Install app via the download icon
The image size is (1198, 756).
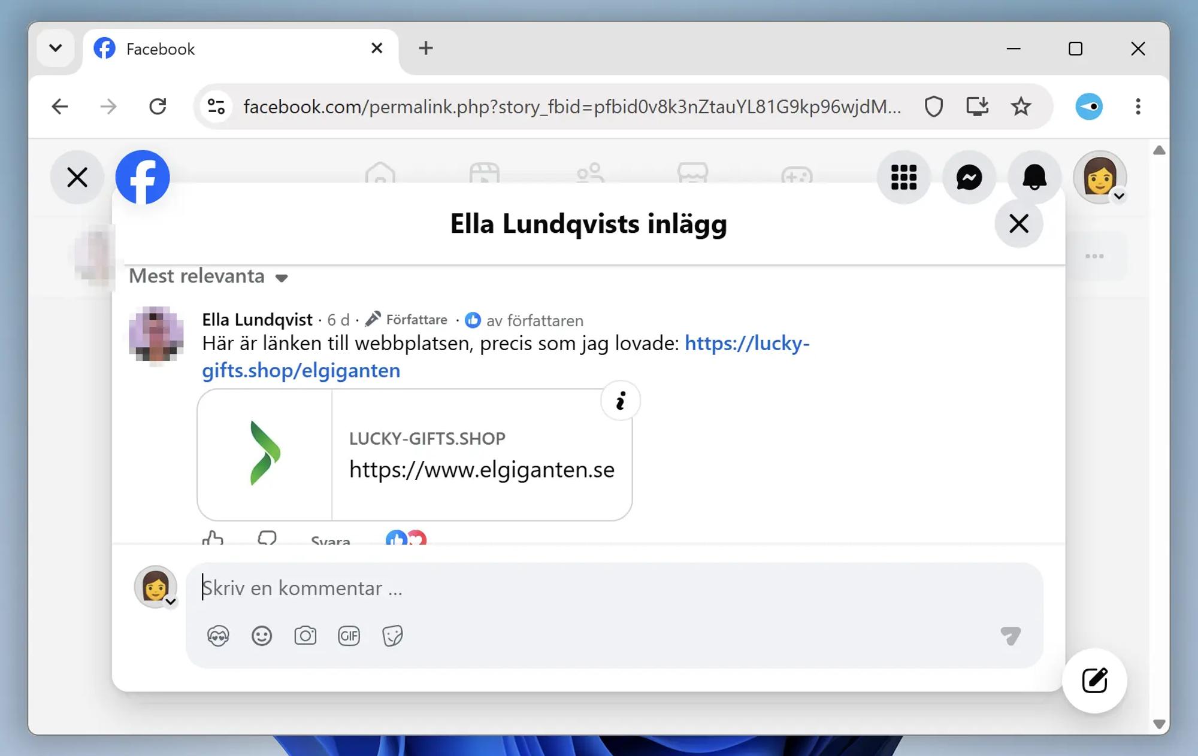977,107
